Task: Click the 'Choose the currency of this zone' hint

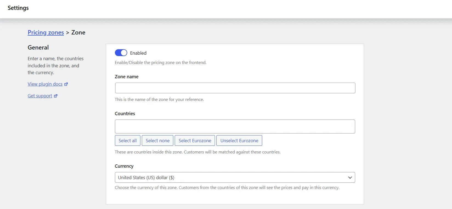Action: click(227, 188)
